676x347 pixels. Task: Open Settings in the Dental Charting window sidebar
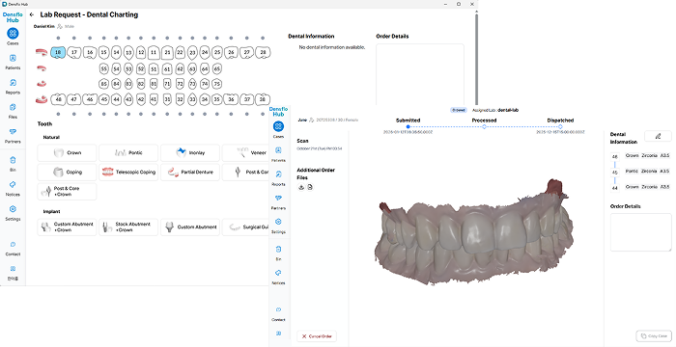13,213
